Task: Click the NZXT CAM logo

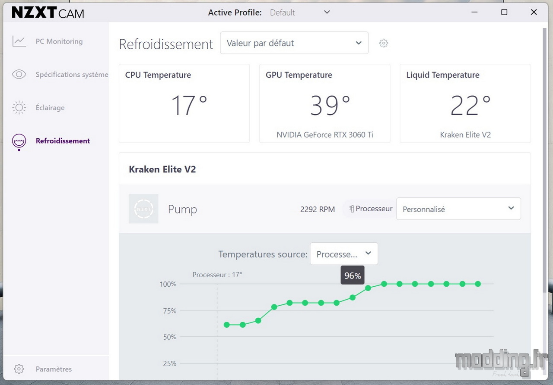Action: 48,13
